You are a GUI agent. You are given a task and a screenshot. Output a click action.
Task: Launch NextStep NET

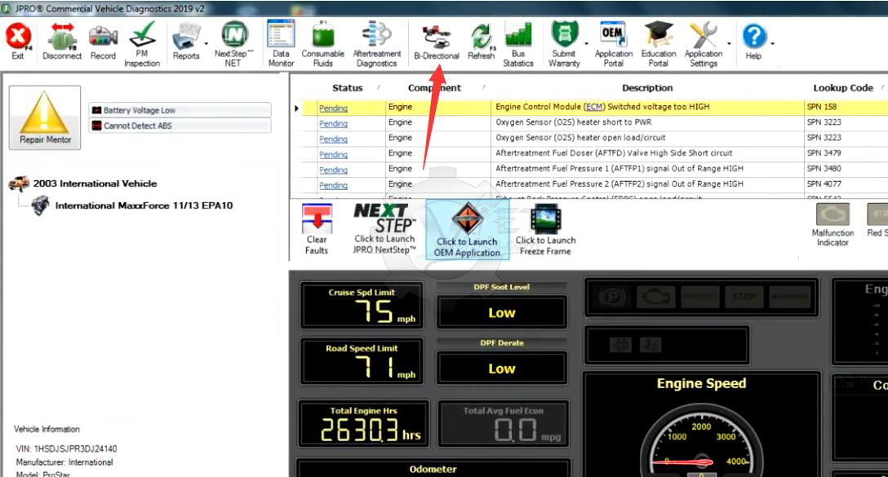[x=234, y=37]
